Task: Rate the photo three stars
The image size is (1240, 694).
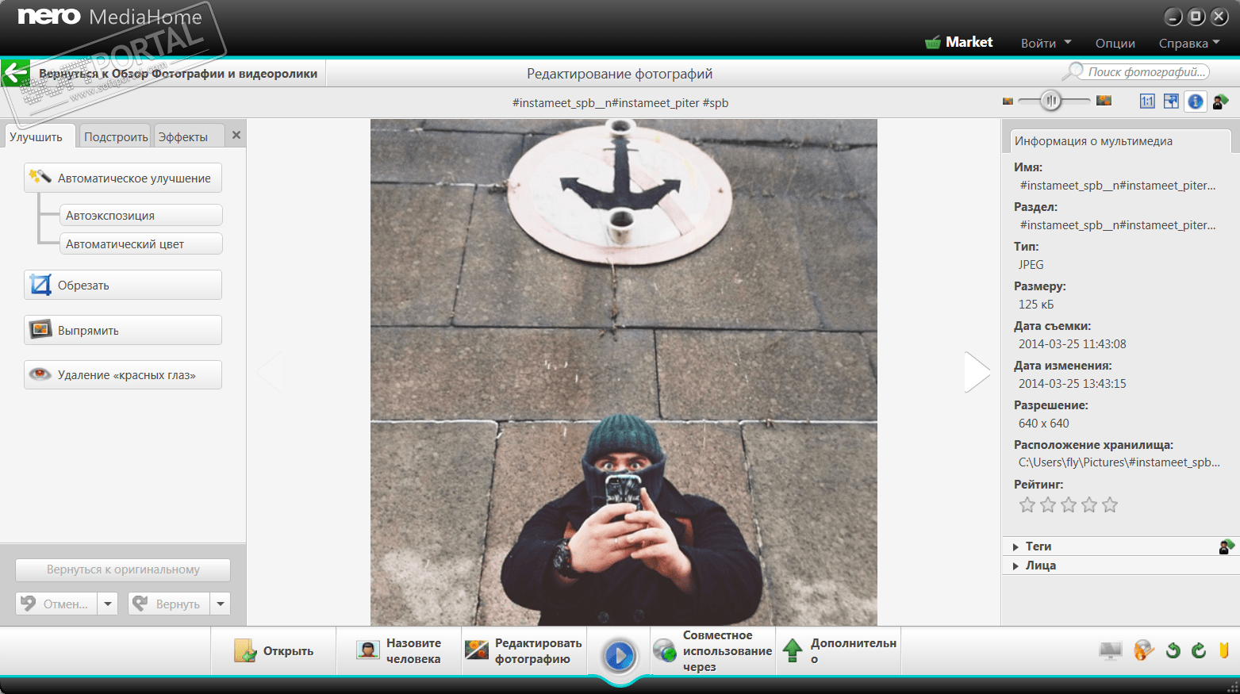Action: (1069, 504)
